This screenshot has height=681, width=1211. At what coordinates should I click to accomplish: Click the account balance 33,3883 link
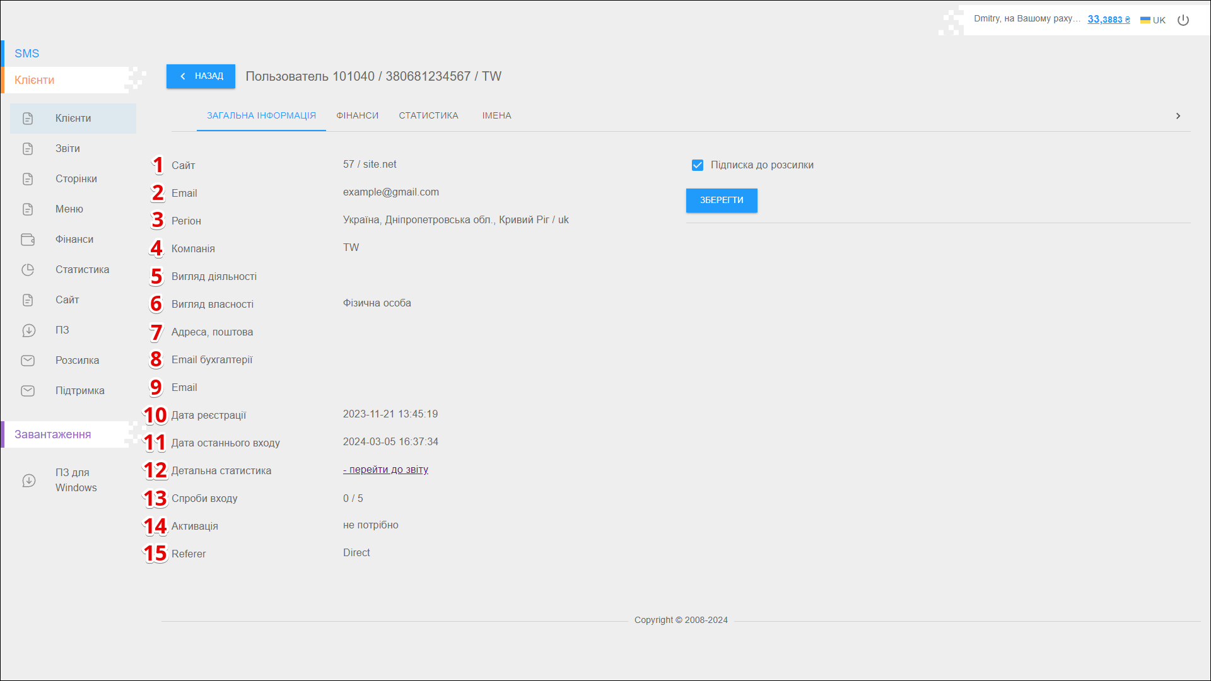click(1108, 20)
